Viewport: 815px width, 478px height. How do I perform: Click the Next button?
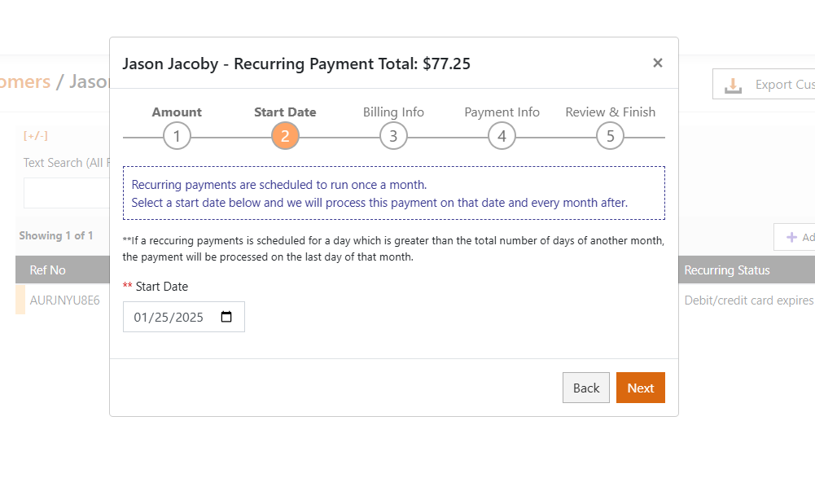[x=640, y=388]
